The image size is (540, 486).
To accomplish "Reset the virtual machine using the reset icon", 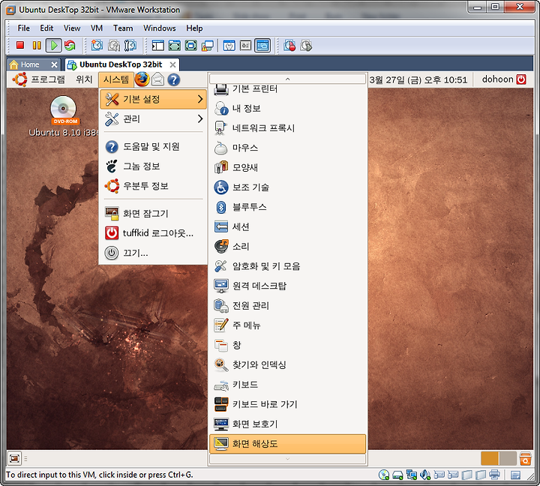I will pyautogui.click(x=70, y=46).
